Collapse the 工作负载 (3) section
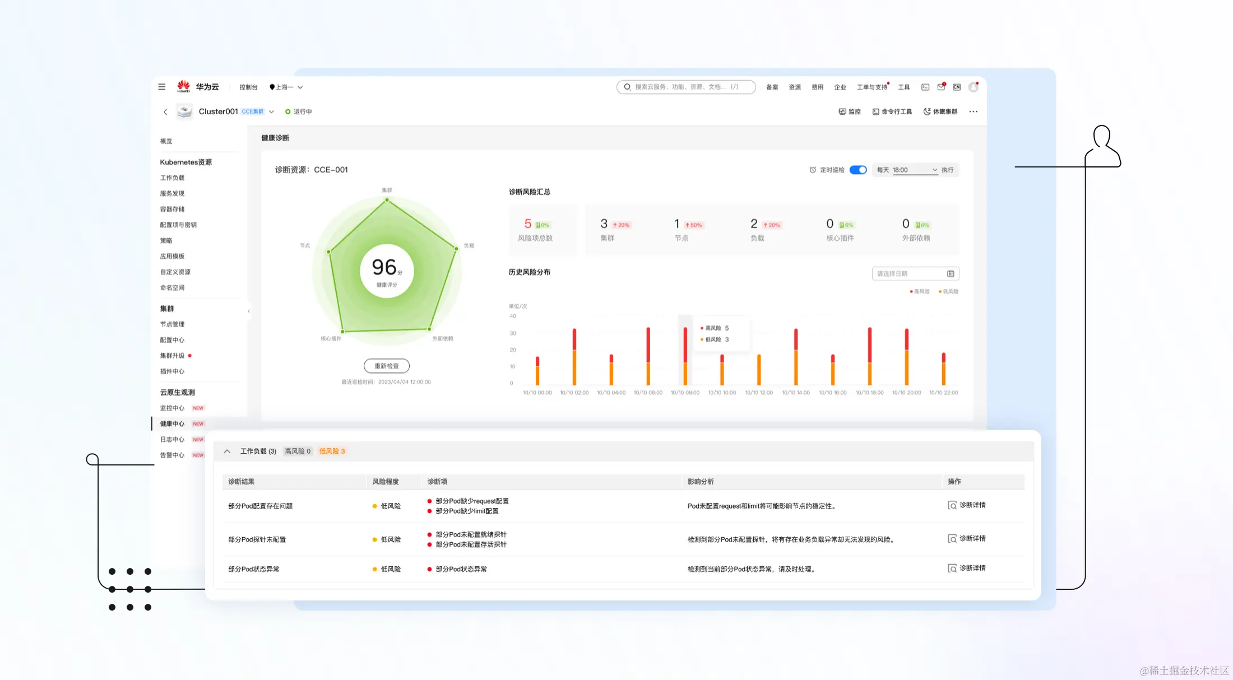This screenshot has width=1233, height=680. click(227, 451)
